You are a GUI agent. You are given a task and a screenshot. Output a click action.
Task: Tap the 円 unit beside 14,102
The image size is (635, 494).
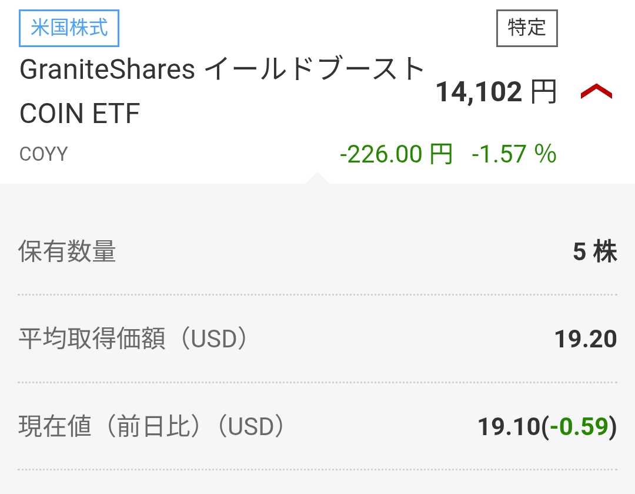coord(544,92)
